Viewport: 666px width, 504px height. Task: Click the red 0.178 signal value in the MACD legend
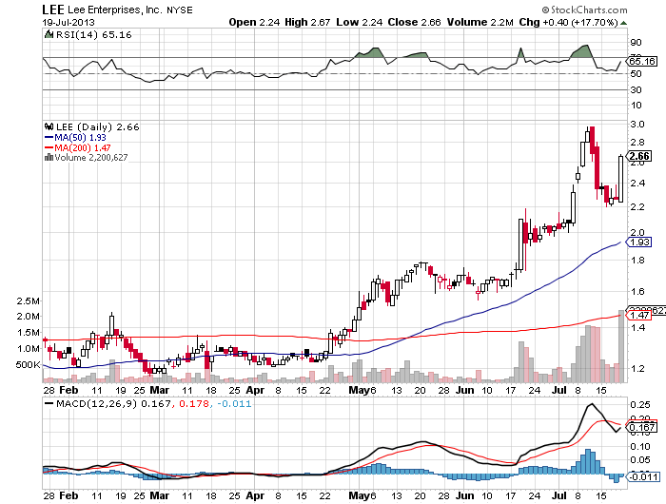pyautogui.click(x=194, y=403)
